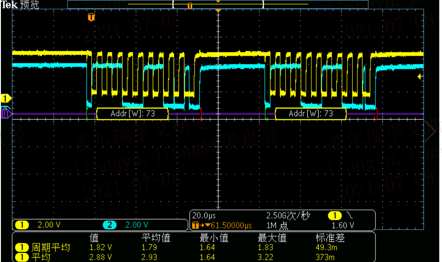Click the 1.64 minimum in the 周期平均 row
Screen dimensions: 442x262
pos(207,248)
